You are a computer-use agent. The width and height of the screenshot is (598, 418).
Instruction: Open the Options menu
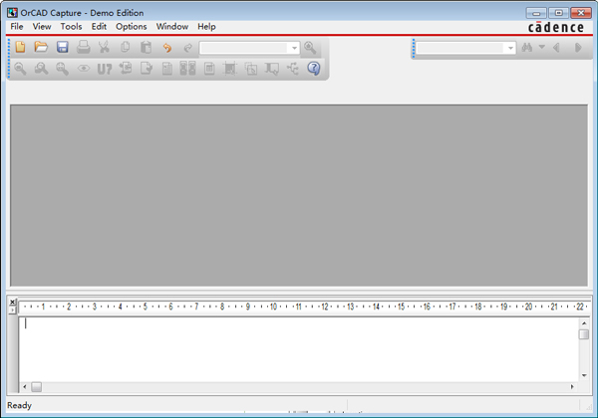point(132,27)
